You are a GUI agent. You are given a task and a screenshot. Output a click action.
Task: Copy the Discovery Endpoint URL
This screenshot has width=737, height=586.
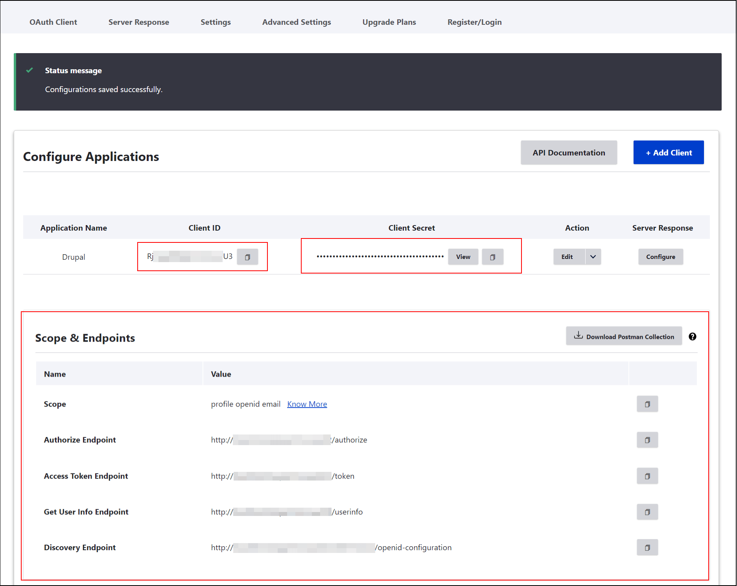click(x=647, y=547)
